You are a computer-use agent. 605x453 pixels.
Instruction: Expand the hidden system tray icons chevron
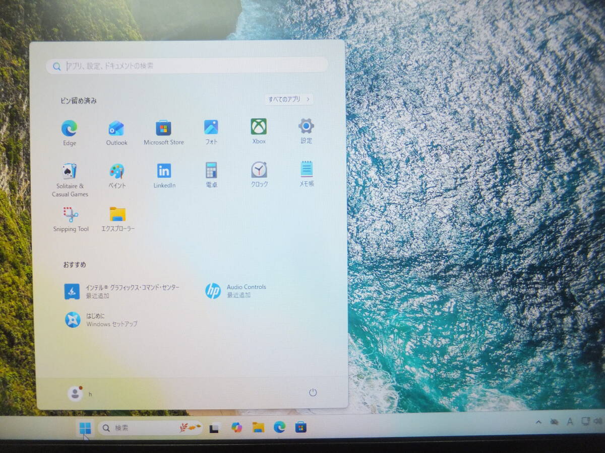click(538, 422)
